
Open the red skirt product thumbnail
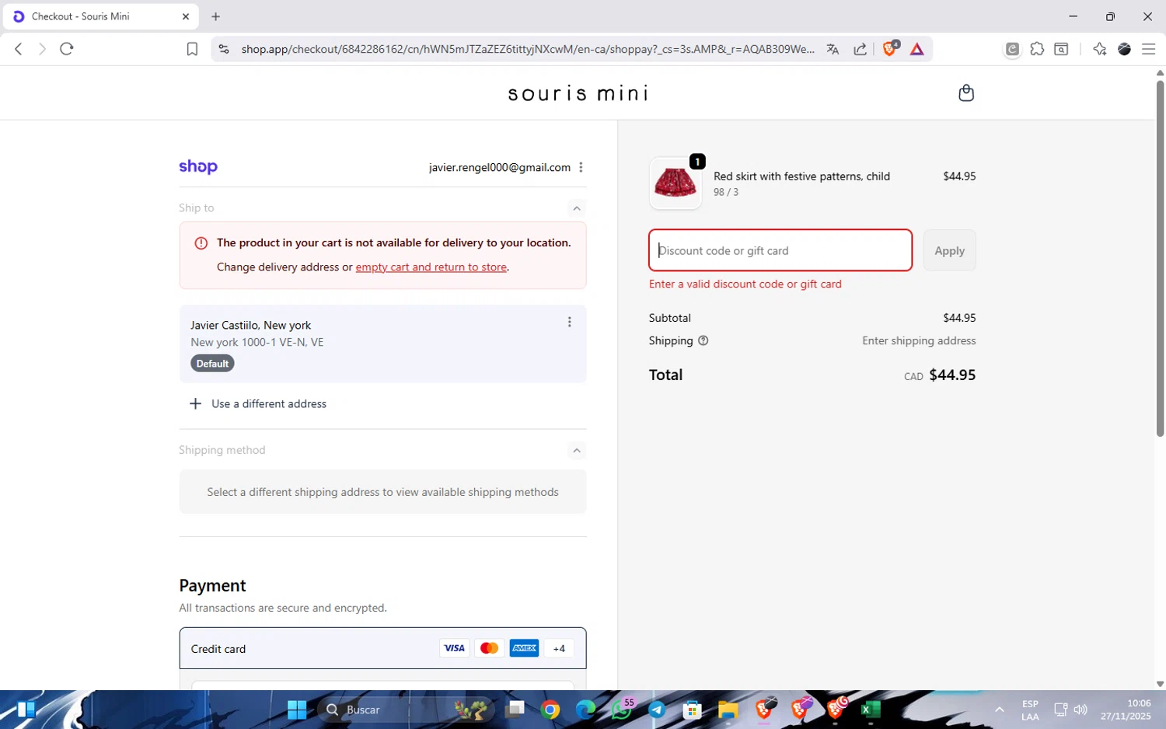pyautogui.click(x=675, y=183)
